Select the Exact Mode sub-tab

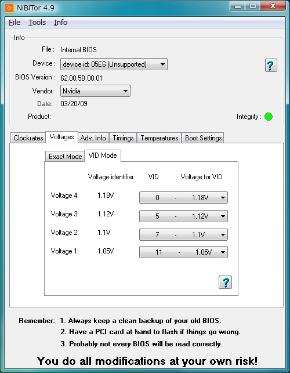[x=65, y=157]
